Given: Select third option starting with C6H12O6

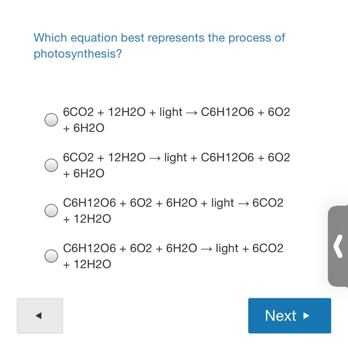Looking at the screenshot, I should (51, 210).
